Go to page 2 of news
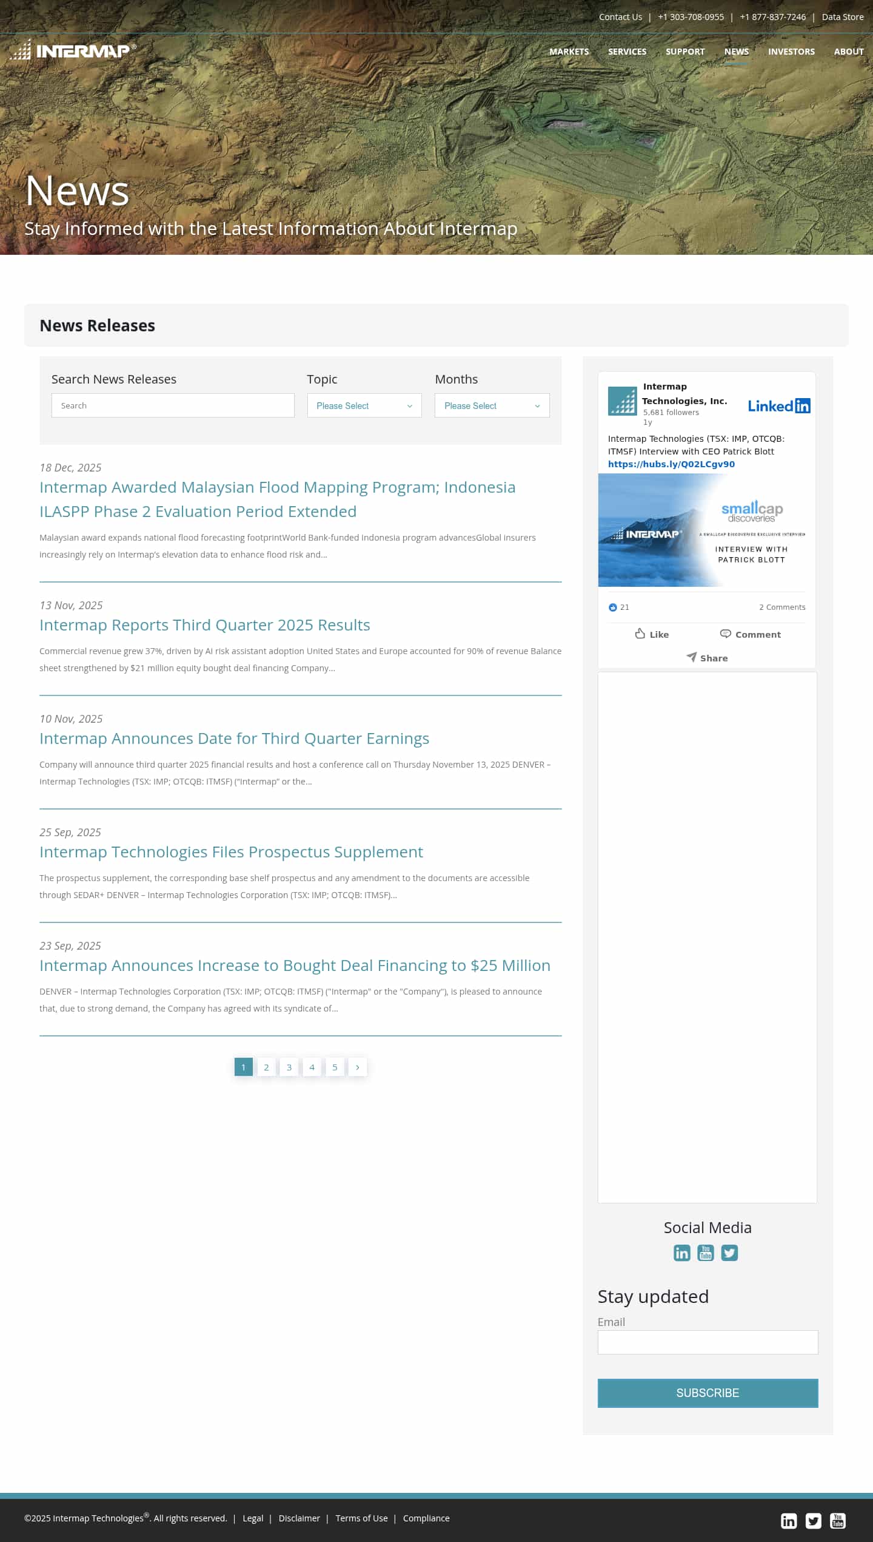 [x=266, y=1067]
